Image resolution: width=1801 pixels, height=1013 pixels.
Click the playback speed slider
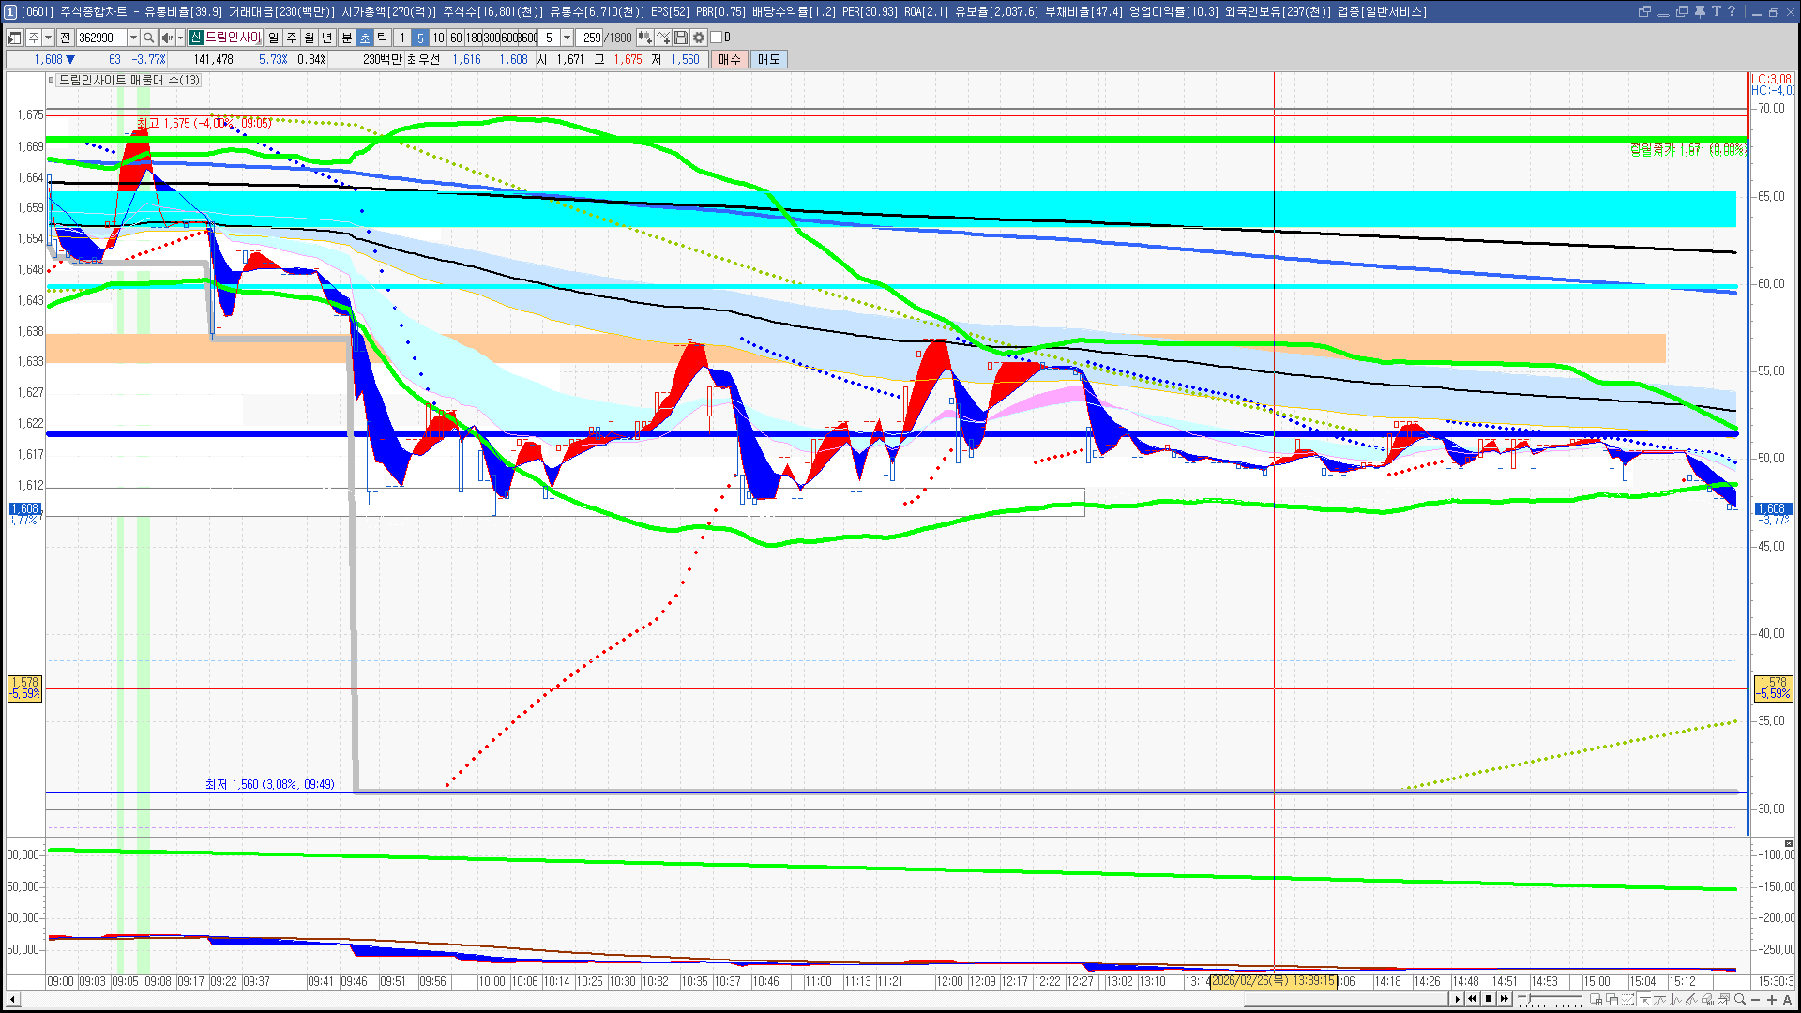click(1550, 999)
